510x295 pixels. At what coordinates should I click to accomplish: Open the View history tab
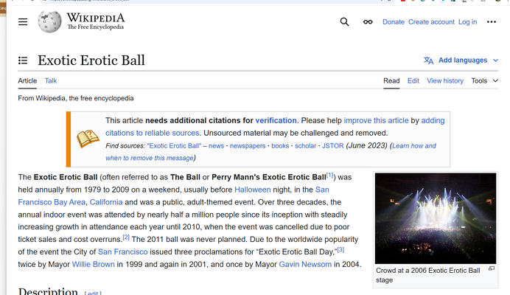pyautogui.click(x=445, y=80)
